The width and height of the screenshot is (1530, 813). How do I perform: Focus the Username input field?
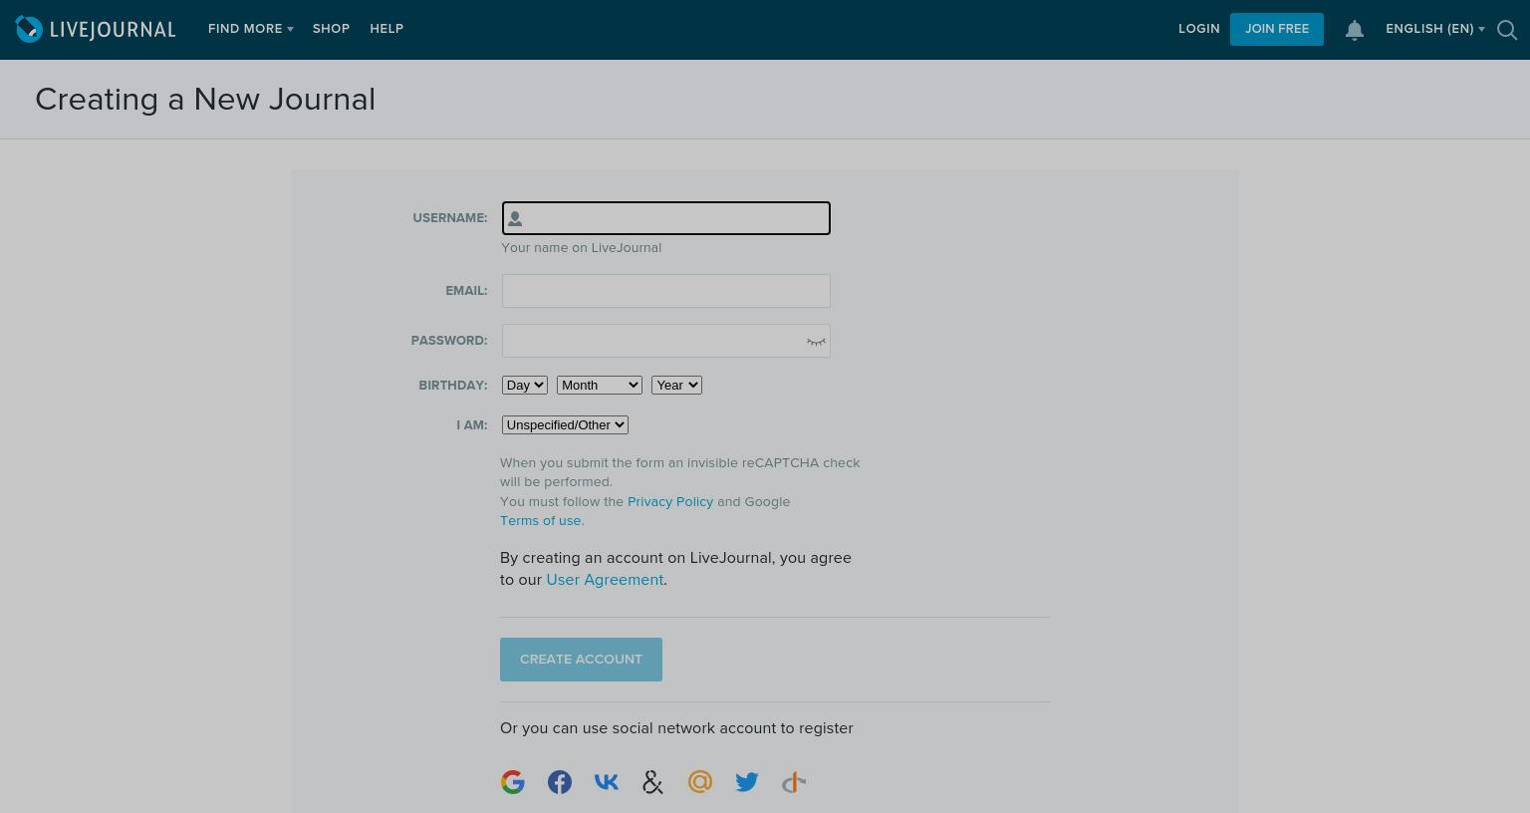coord(666,218)
